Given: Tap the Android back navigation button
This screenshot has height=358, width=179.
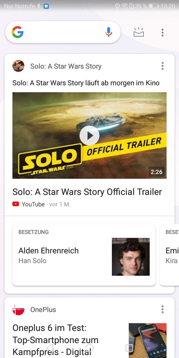Looking at the screenshot, I should 50,348.
